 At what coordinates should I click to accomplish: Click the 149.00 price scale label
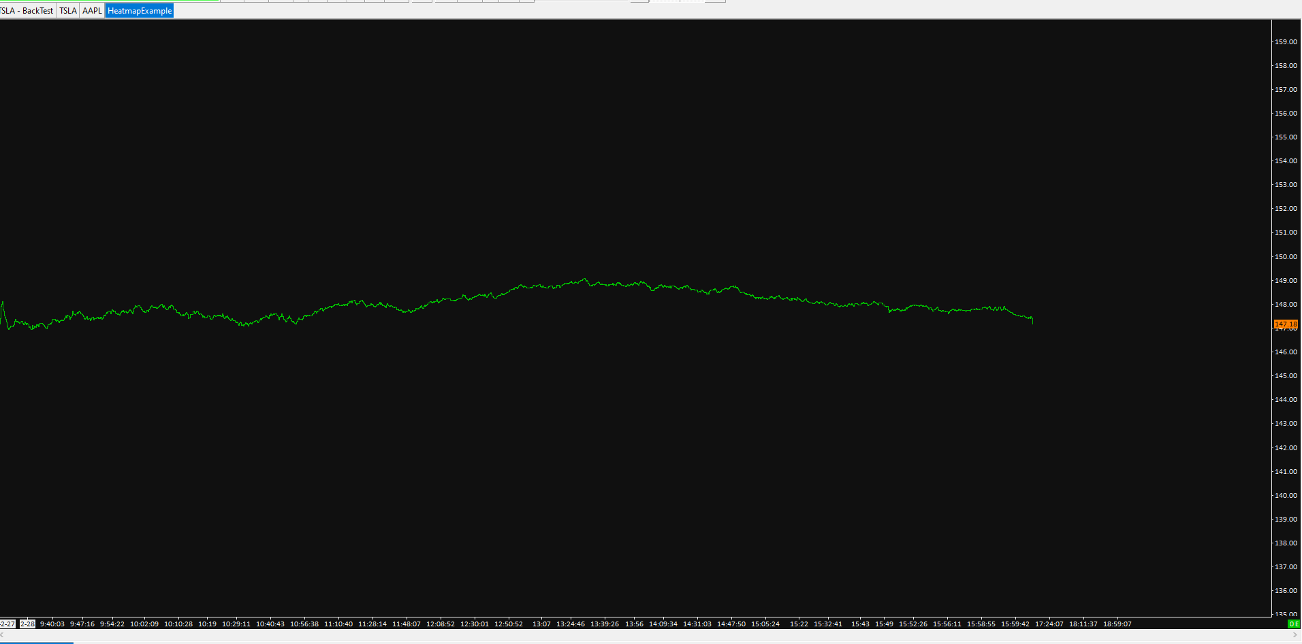coord(1286,281)
